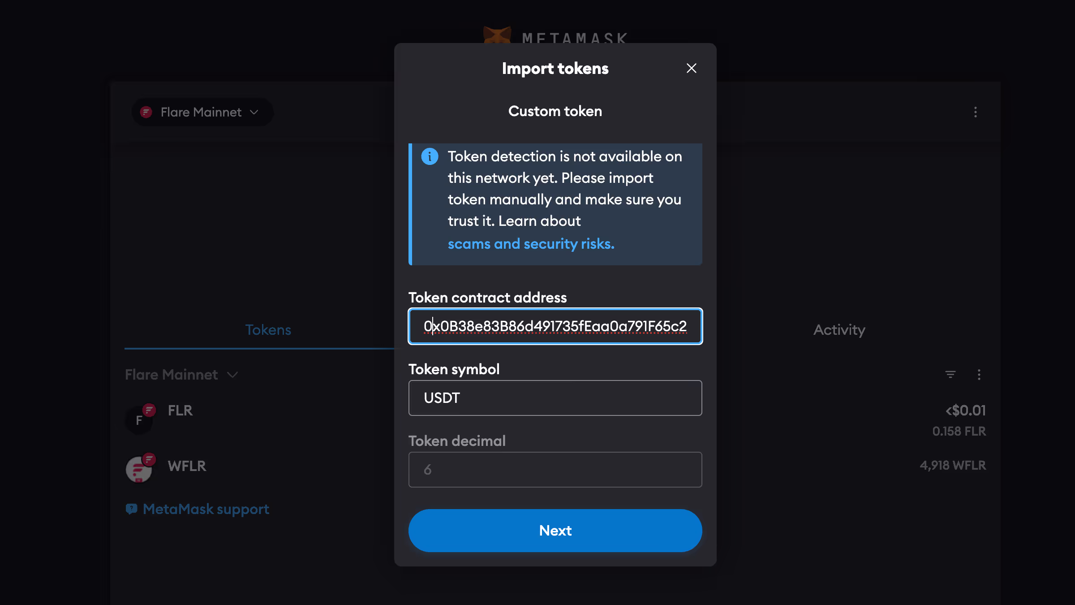The width and height of the screenshot is (1075, 605).
Task: Click the WFLR token icon
Action: tap(139, 469)
